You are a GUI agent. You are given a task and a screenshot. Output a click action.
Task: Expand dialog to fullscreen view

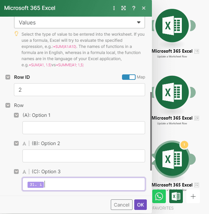(124, 8)
